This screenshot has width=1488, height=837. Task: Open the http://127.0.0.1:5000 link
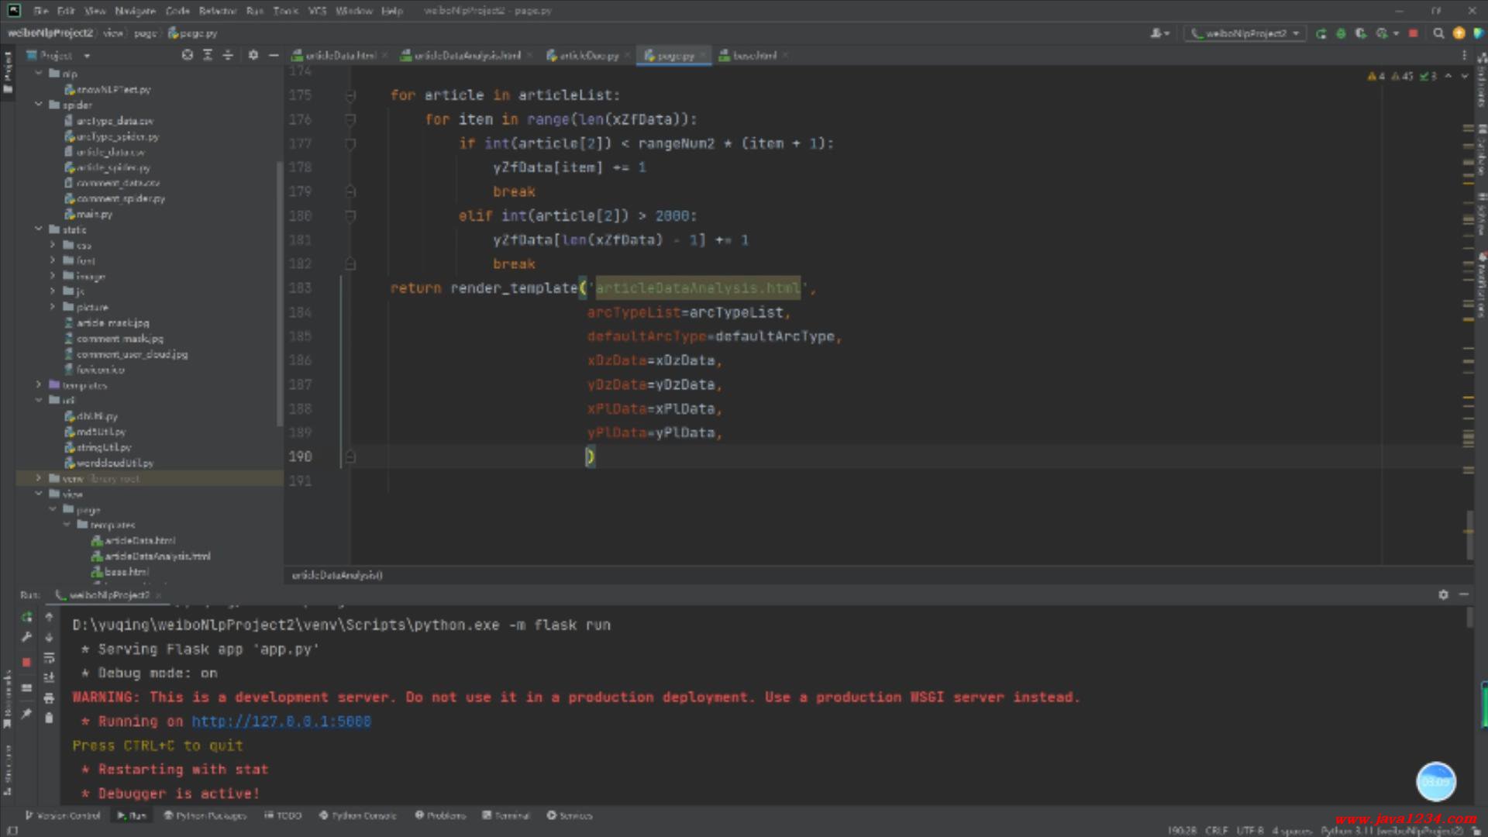(281, 722)
